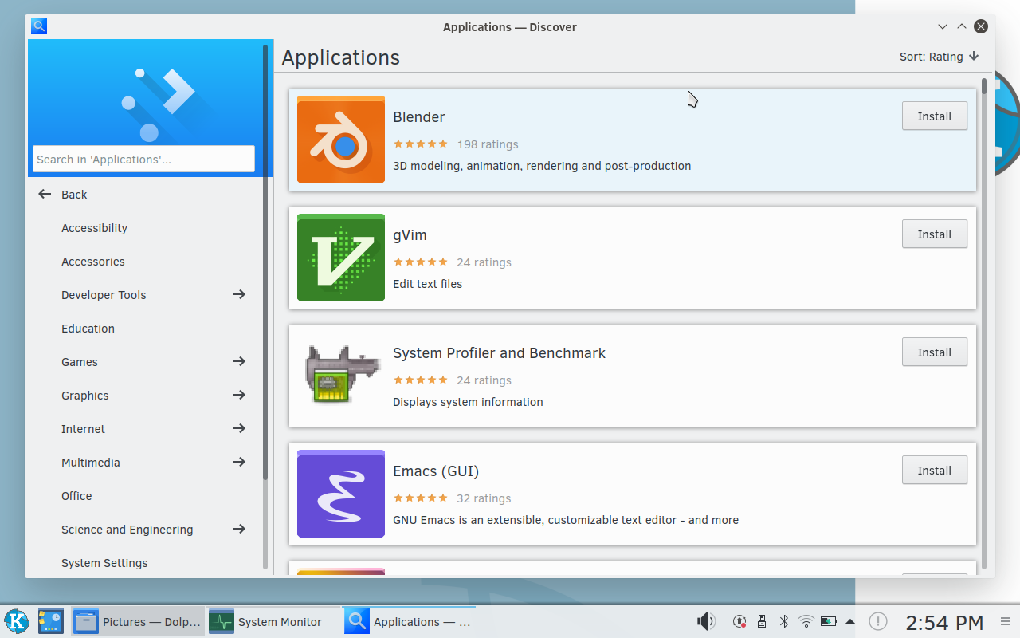1020x638 pixels.
Task: Click the Discover window icon in title bar
Action: (x=39, y=26)
